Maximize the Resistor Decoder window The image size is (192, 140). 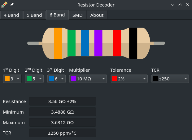[180, 5]
